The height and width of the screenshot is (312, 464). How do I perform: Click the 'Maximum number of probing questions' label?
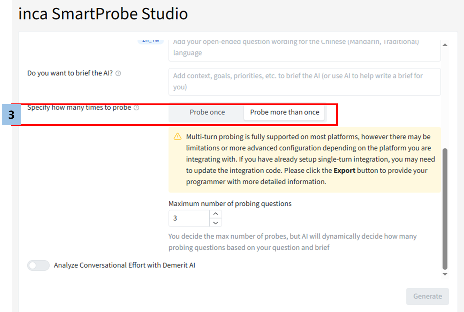(x=230, y=204)
